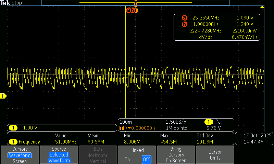Set Linked cursors to Off

pyautogui.click(x=146, y=160)
